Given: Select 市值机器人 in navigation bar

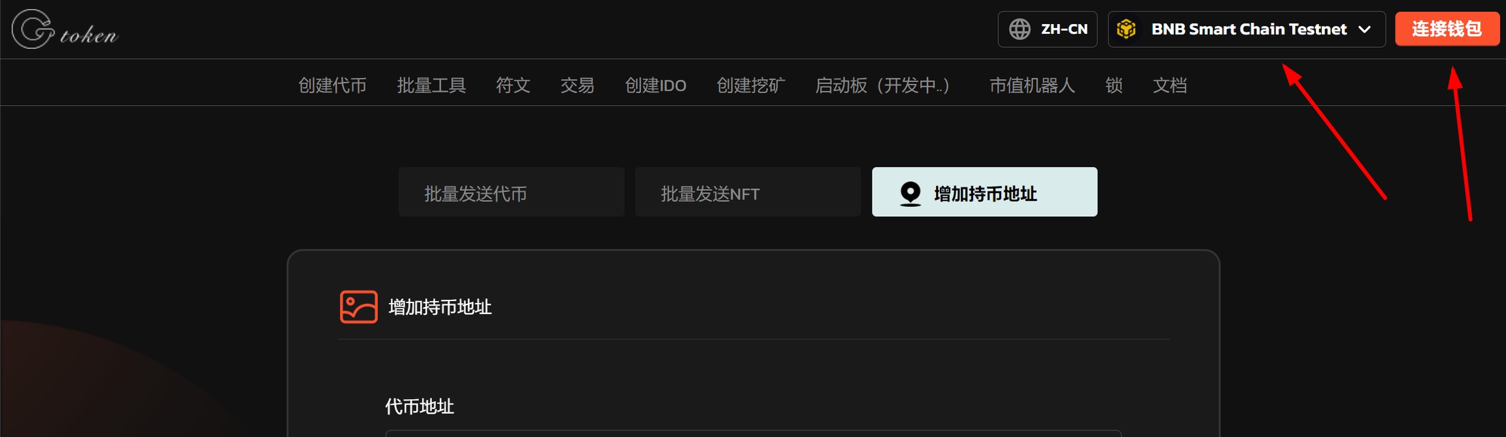Looking at the screenshot, I should (1032, 86).
